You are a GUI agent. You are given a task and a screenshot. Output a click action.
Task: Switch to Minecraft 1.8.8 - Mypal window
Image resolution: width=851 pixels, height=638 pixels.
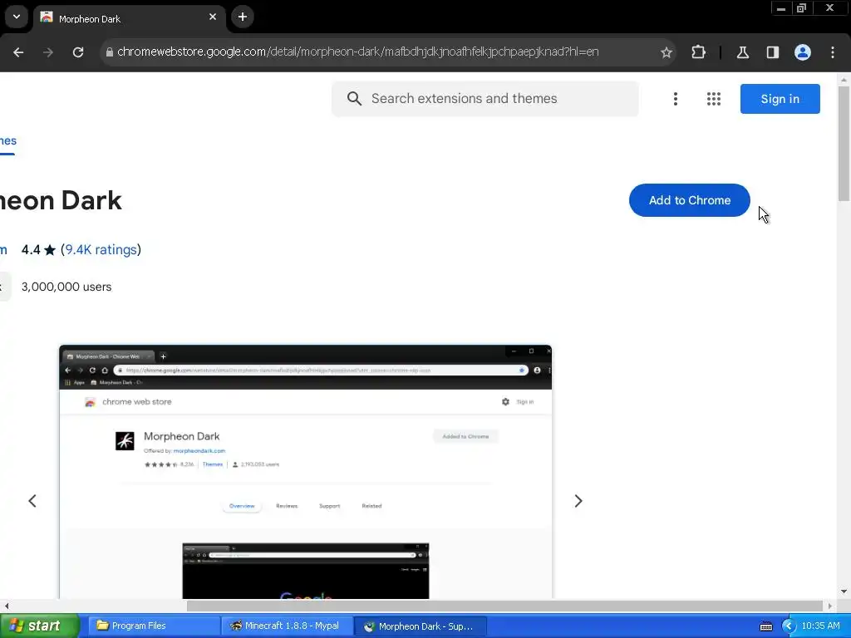point(286,626)
